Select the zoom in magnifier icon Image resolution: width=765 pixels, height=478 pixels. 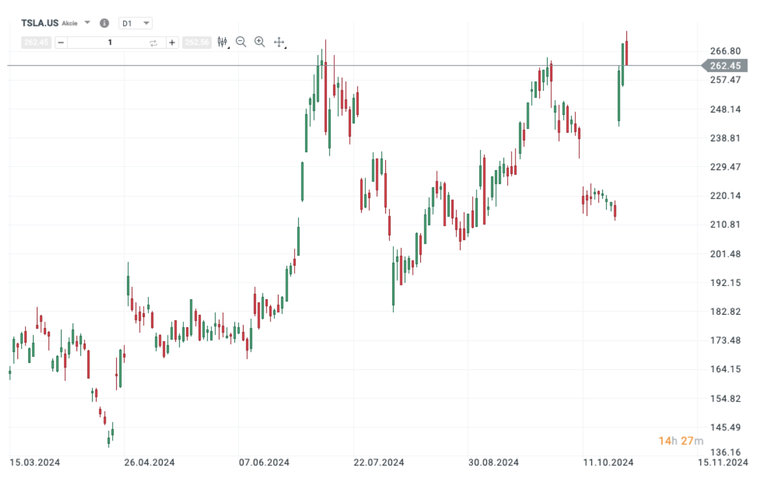[x=259, y=42]
